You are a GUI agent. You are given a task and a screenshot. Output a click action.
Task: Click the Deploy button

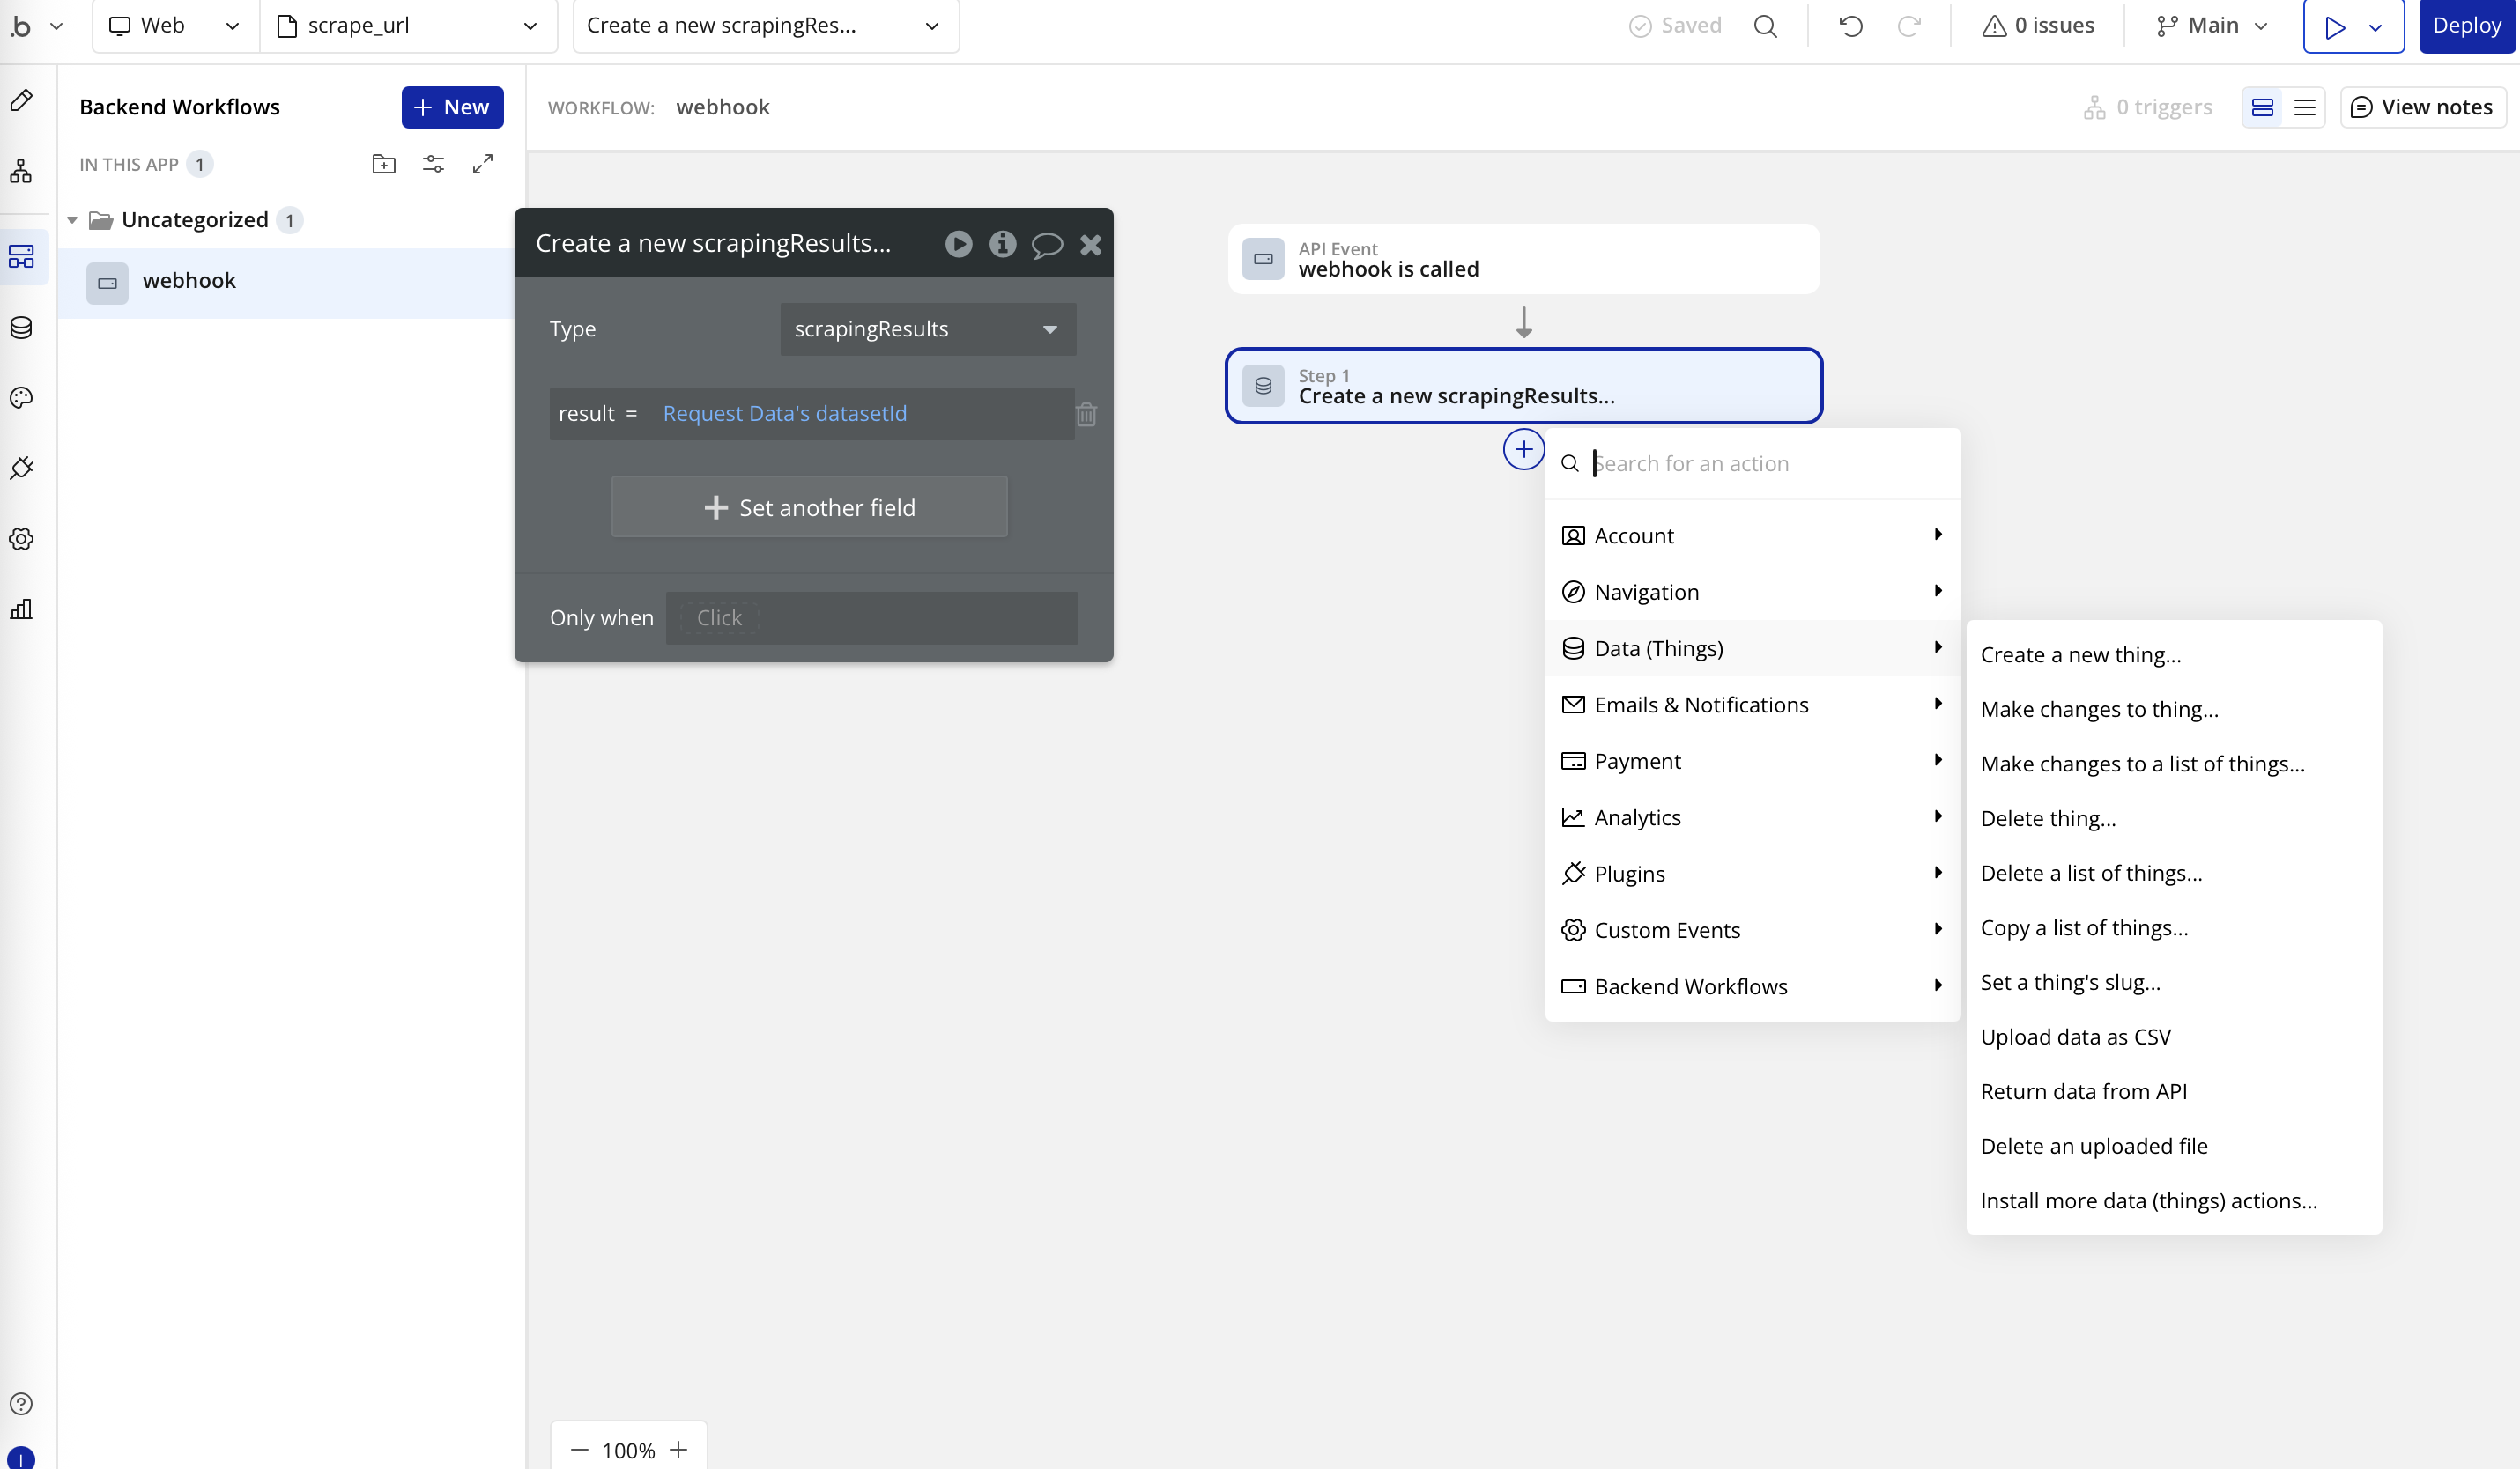(2466, 26)
